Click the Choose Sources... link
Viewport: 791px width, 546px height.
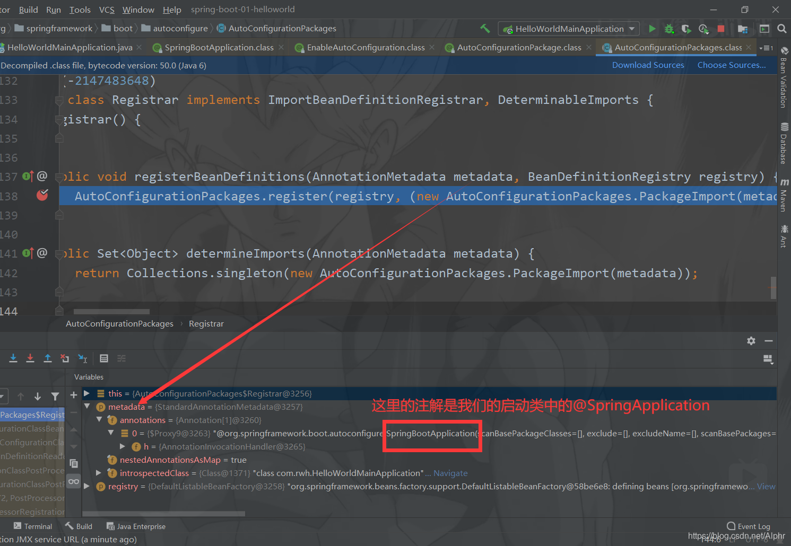(732, 65)
